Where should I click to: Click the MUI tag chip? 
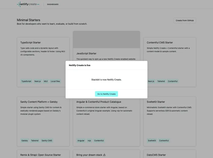[x=46, y=81]
